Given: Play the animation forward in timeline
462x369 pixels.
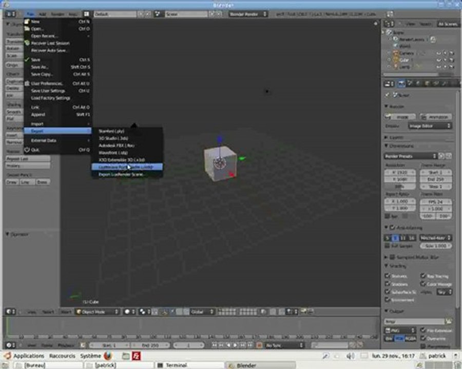Looking at the screenshot, I should (x=236, y=345).
